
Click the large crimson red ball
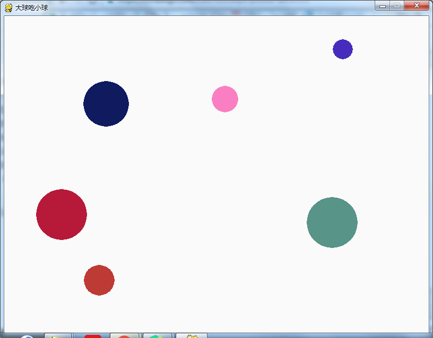click(62, 215)
